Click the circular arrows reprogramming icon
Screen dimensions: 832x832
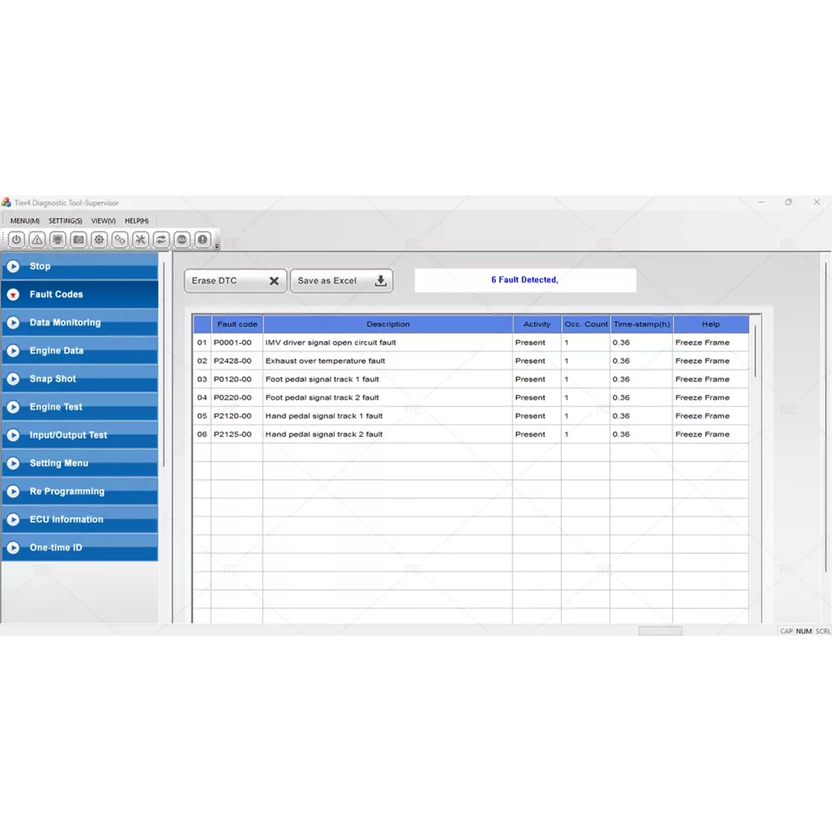pos(161,240)
